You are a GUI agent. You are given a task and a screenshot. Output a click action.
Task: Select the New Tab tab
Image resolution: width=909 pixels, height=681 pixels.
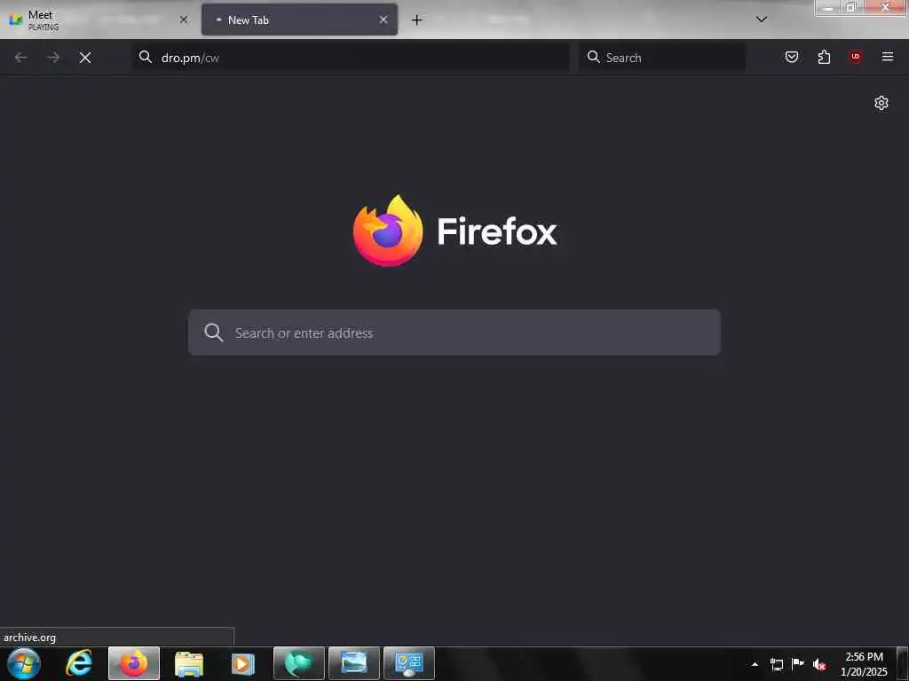pyautogui.click(x=299, y=20)
